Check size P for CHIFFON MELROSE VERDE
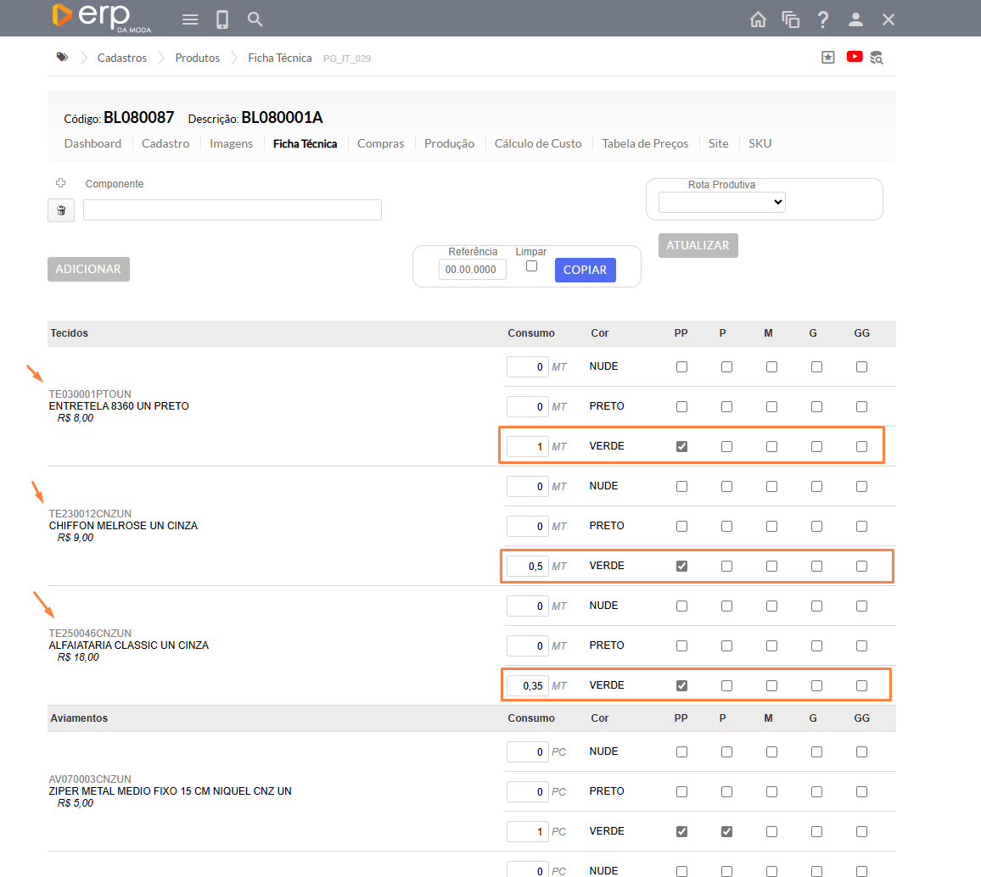This screenshot has width=981, height=877. pyautogui.click(x=726, y=566)
